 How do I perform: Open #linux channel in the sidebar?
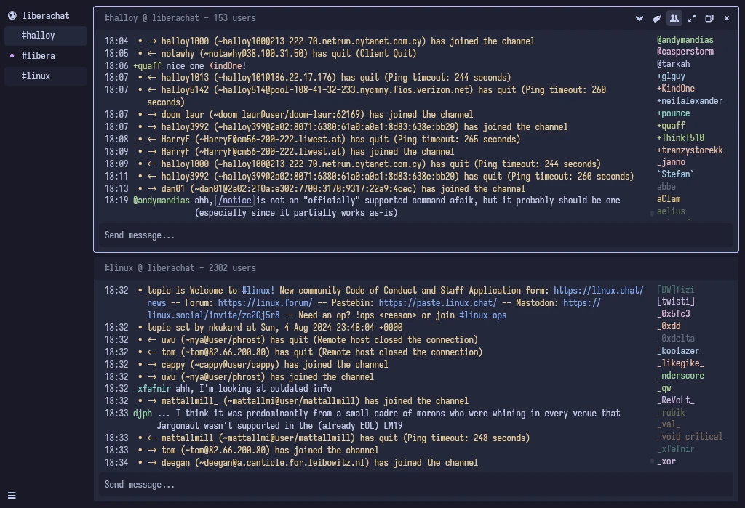[x=46, y=76]
